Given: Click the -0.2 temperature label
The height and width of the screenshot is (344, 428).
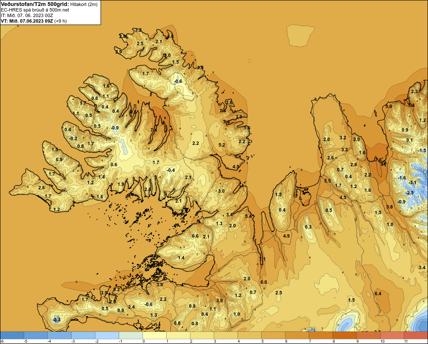Looking at the screenshot, I should [74, 138].
